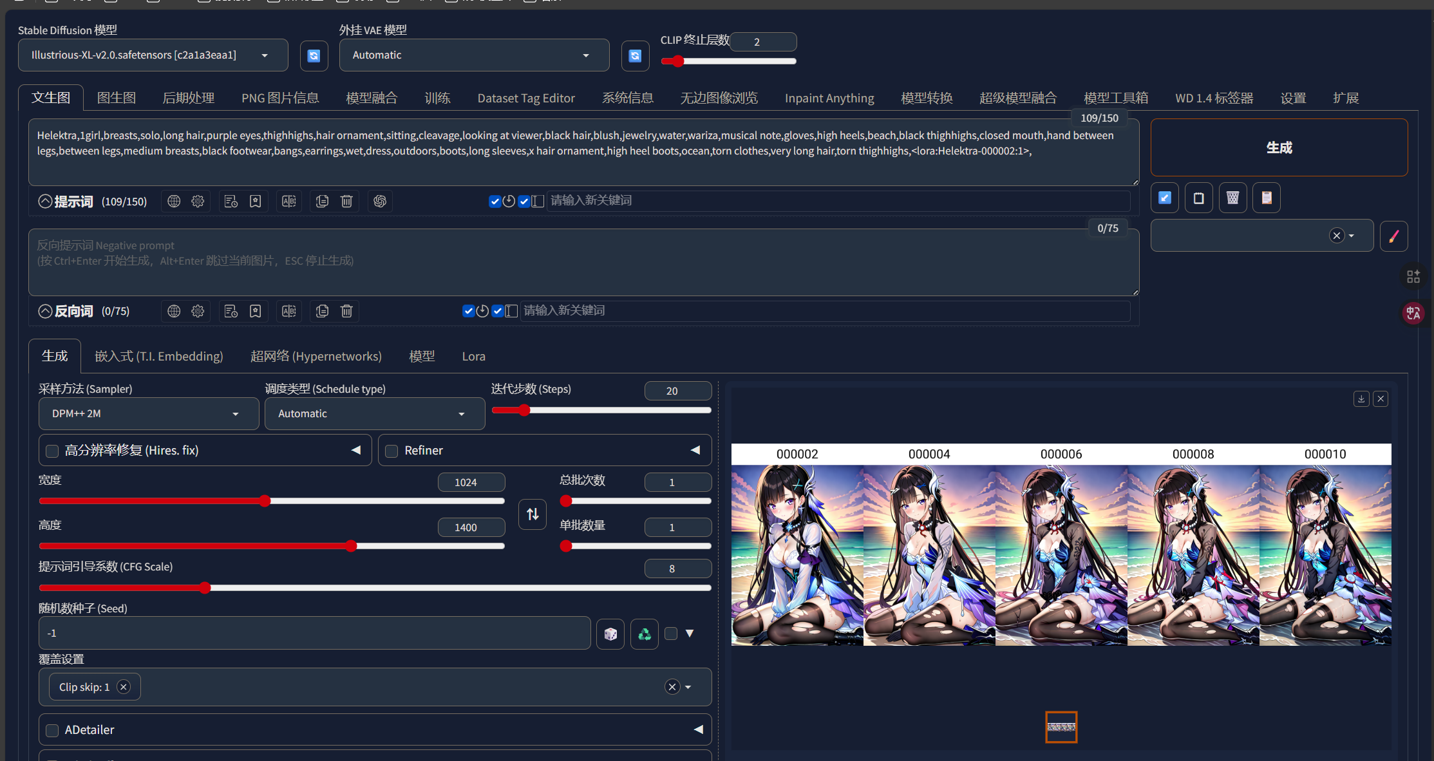Open the Dataset Tag Editor tab

[x=526, y=98]
